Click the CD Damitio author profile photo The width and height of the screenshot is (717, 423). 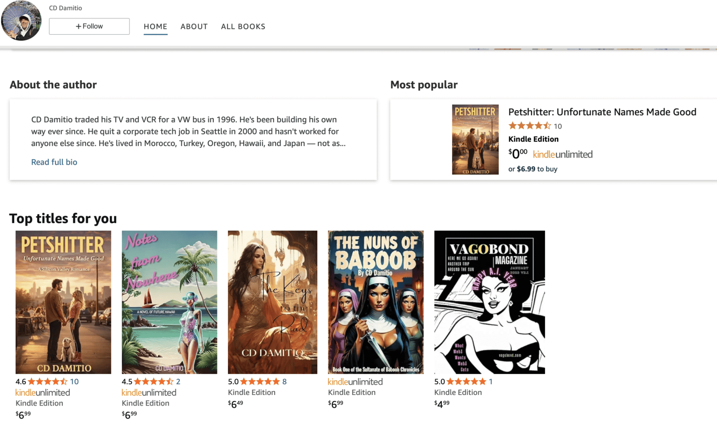point(21,20)
